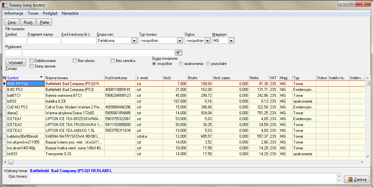Open the Status filter dropdown

(x=207, y=41)
